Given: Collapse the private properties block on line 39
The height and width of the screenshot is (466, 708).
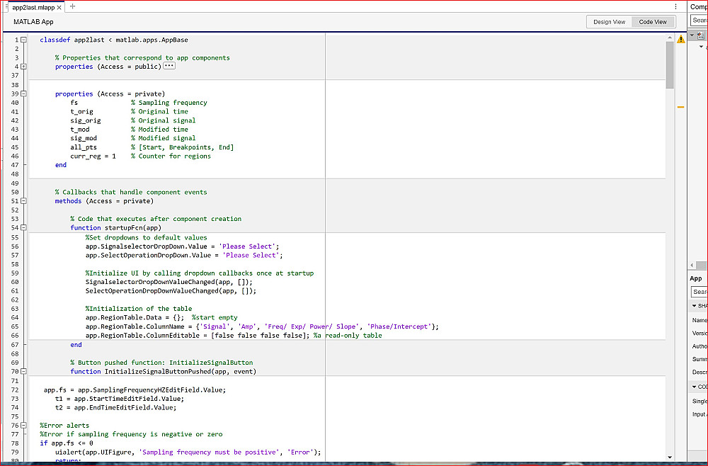Looking at the screenshot, I should click(x=23, y=94).
